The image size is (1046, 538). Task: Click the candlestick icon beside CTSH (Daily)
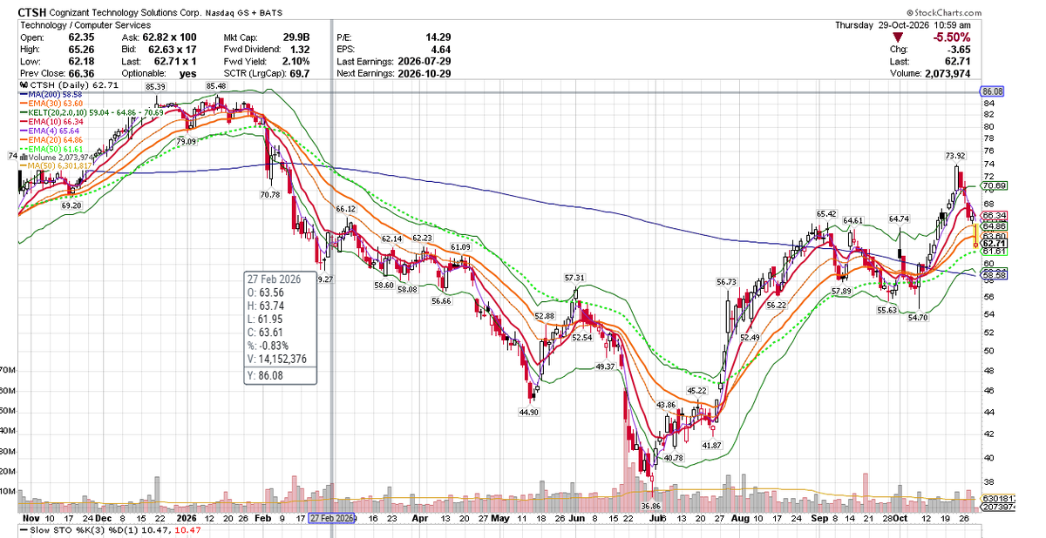click(x=22, y=84)
